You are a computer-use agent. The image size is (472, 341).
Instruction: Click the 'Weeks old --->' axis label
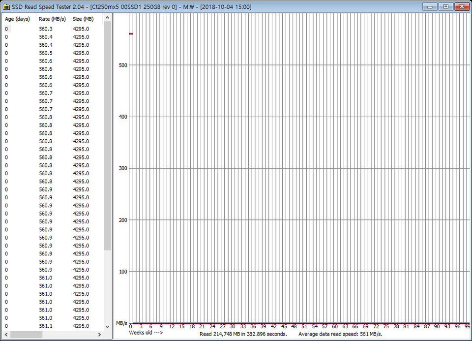pos(146,333)
